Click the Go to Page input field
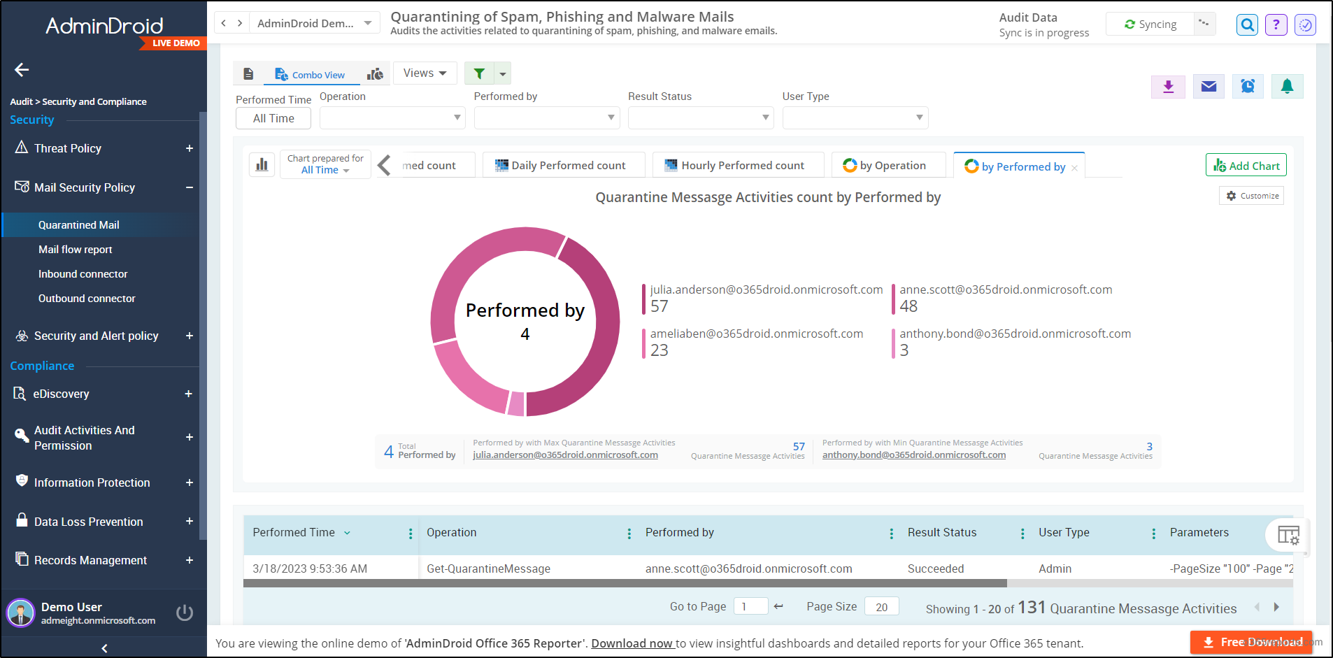The height and width of the screenshot is (658, 1333). tap(750, 606)
